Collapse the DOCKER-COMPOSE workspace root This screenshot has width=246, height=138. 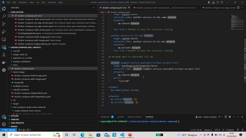click(x=9, y=48)
